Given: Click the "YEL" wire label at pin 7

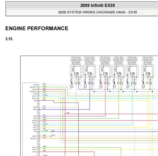Looking at the screenshot, I should (44, 97).
